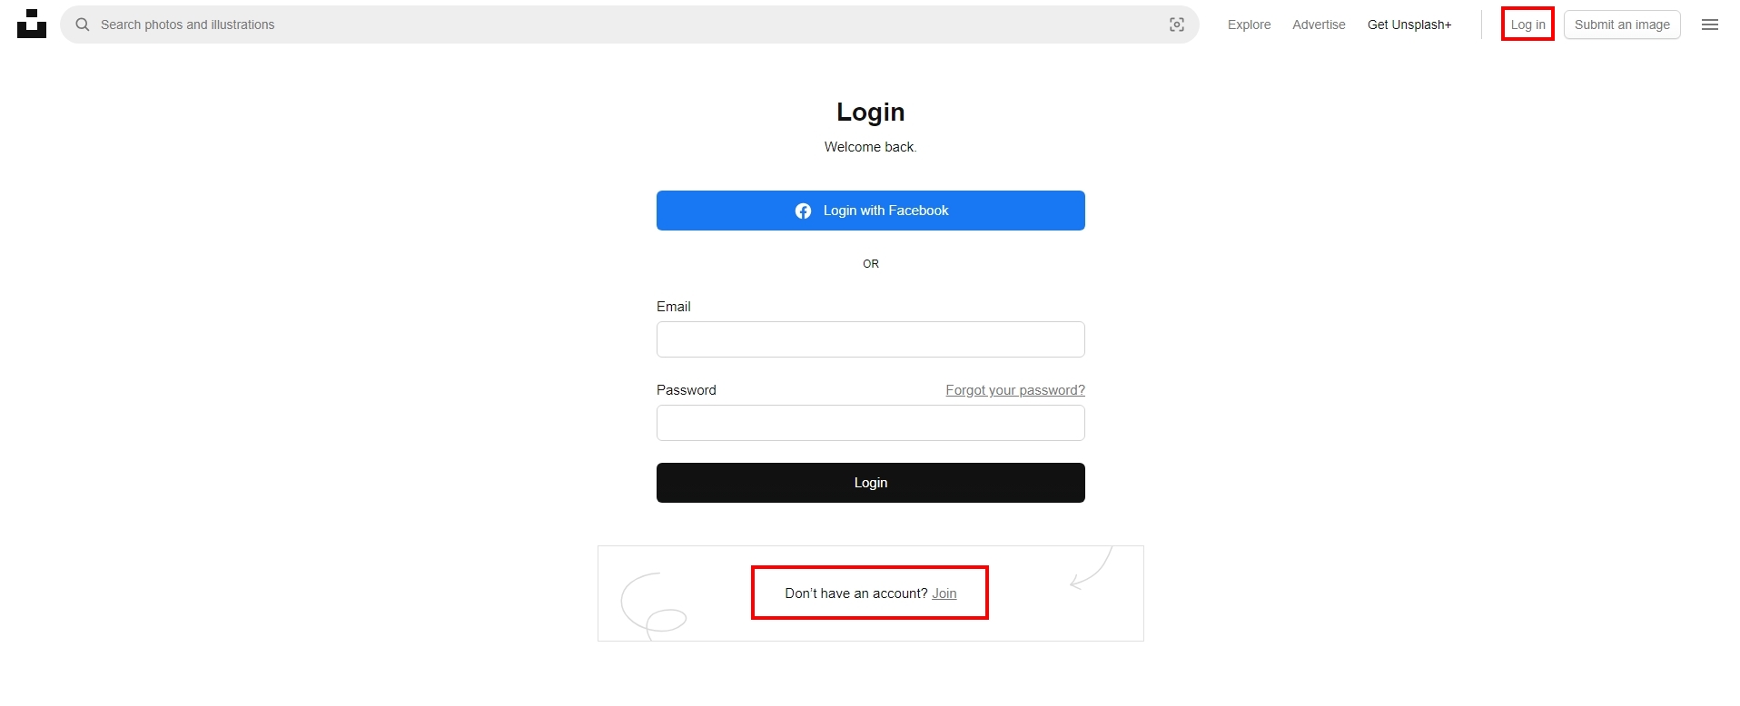The width and height of the screenshot is (1740, 706).
Task: Open the Forgot your password link
Action: [1014, 390]
